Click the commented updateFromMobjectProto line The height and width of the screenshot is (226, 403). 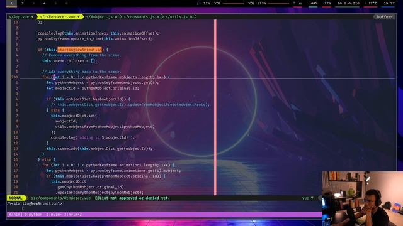pyautogui.click(x=130, y=105)
